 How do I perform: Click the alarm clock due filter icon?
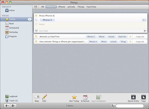(35, 7)
